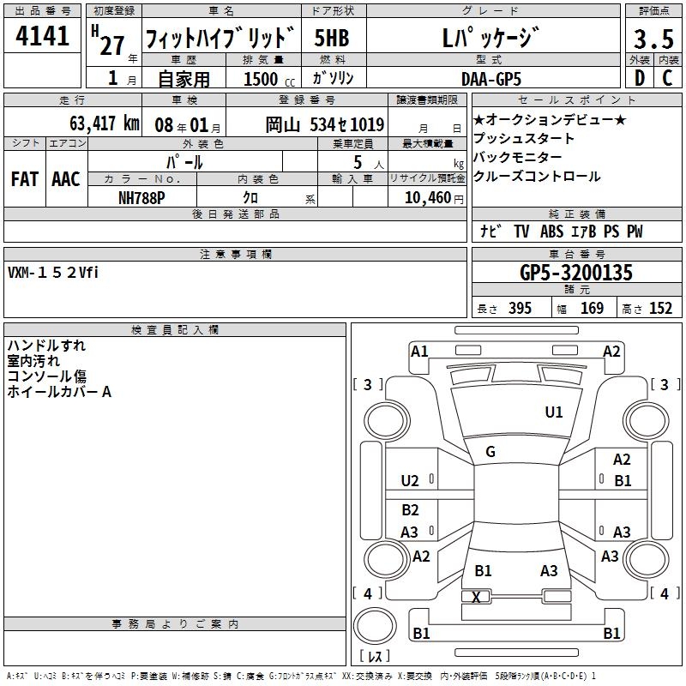Select inspector note コンソール傷
Screen dimensions: 686x686
47,376
